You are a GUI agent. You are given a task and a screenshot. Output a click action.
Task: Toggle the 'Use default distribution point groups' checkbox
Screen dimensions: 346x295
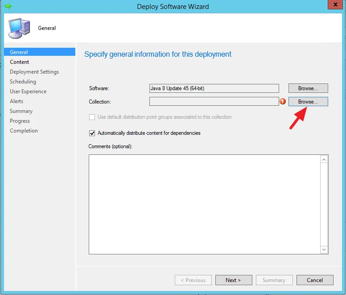tap(92, 117)
